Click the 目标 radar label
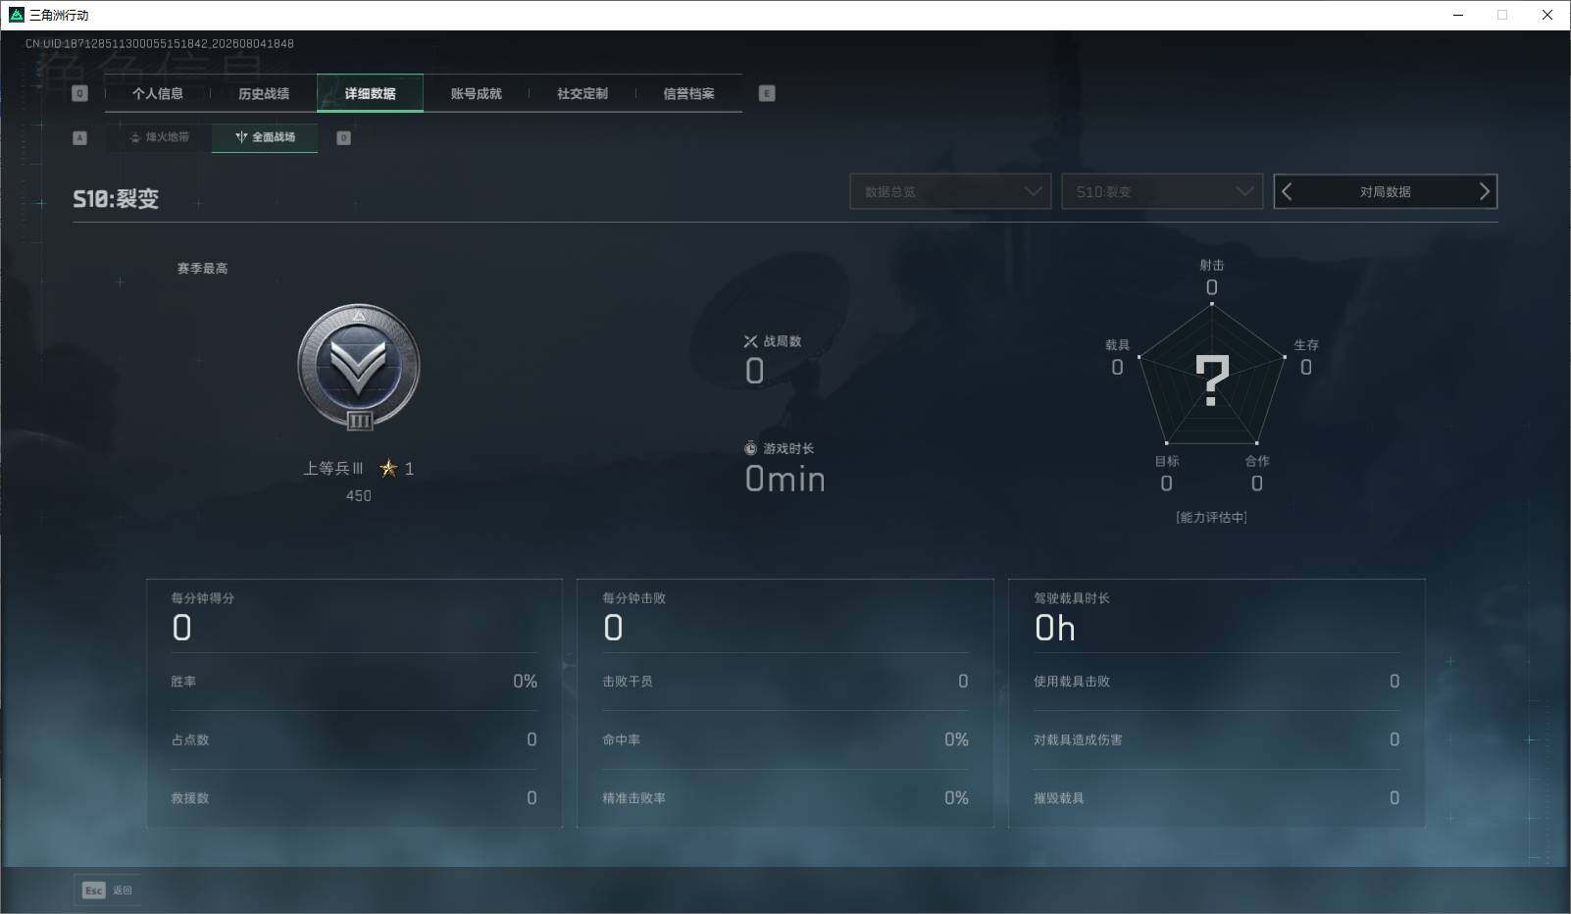 [1167, 461]
